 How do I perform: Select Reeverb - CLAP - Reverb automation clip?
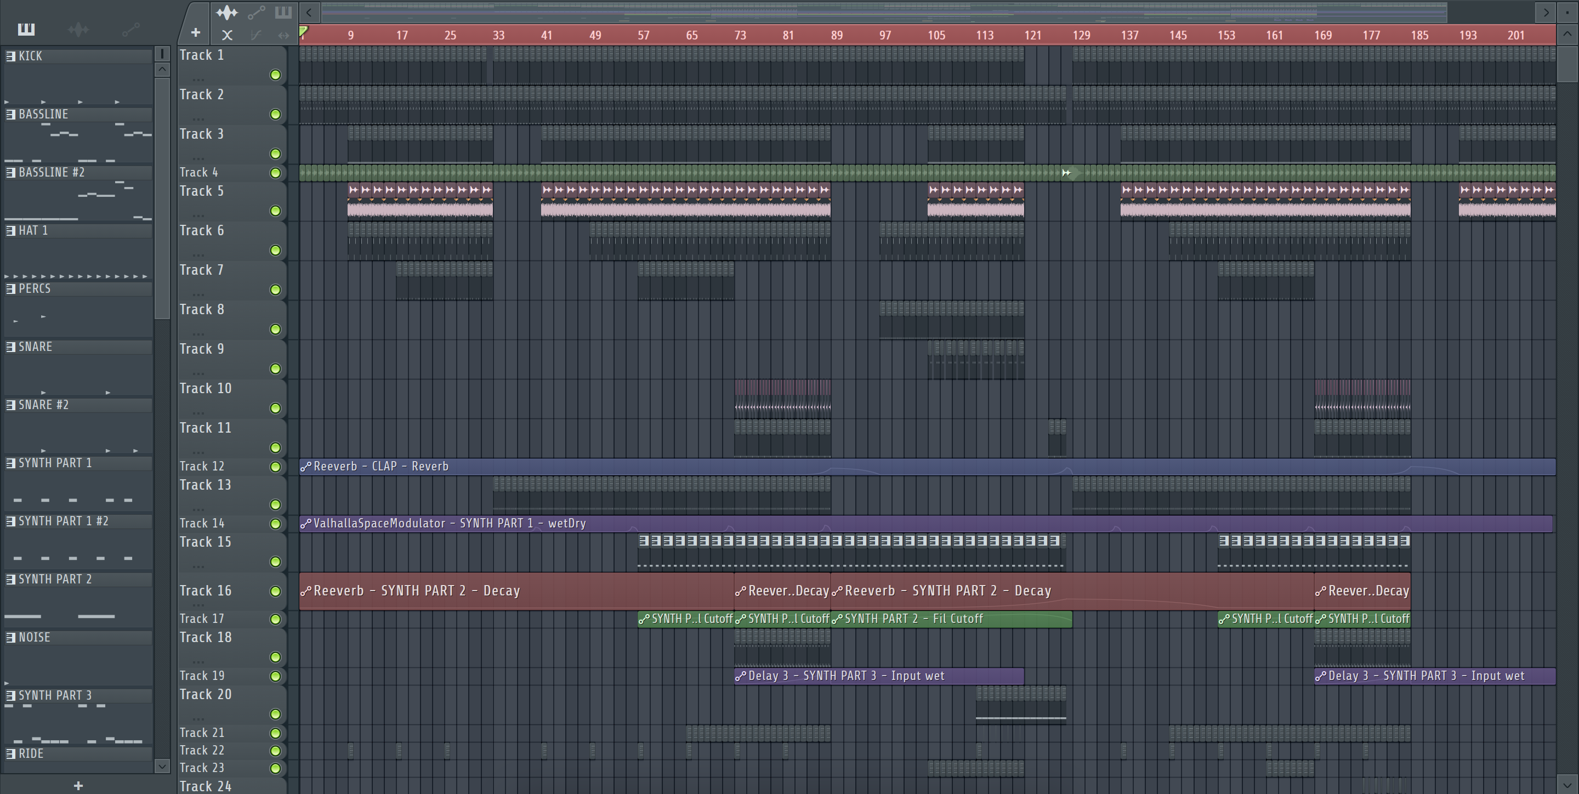point(927,467)
